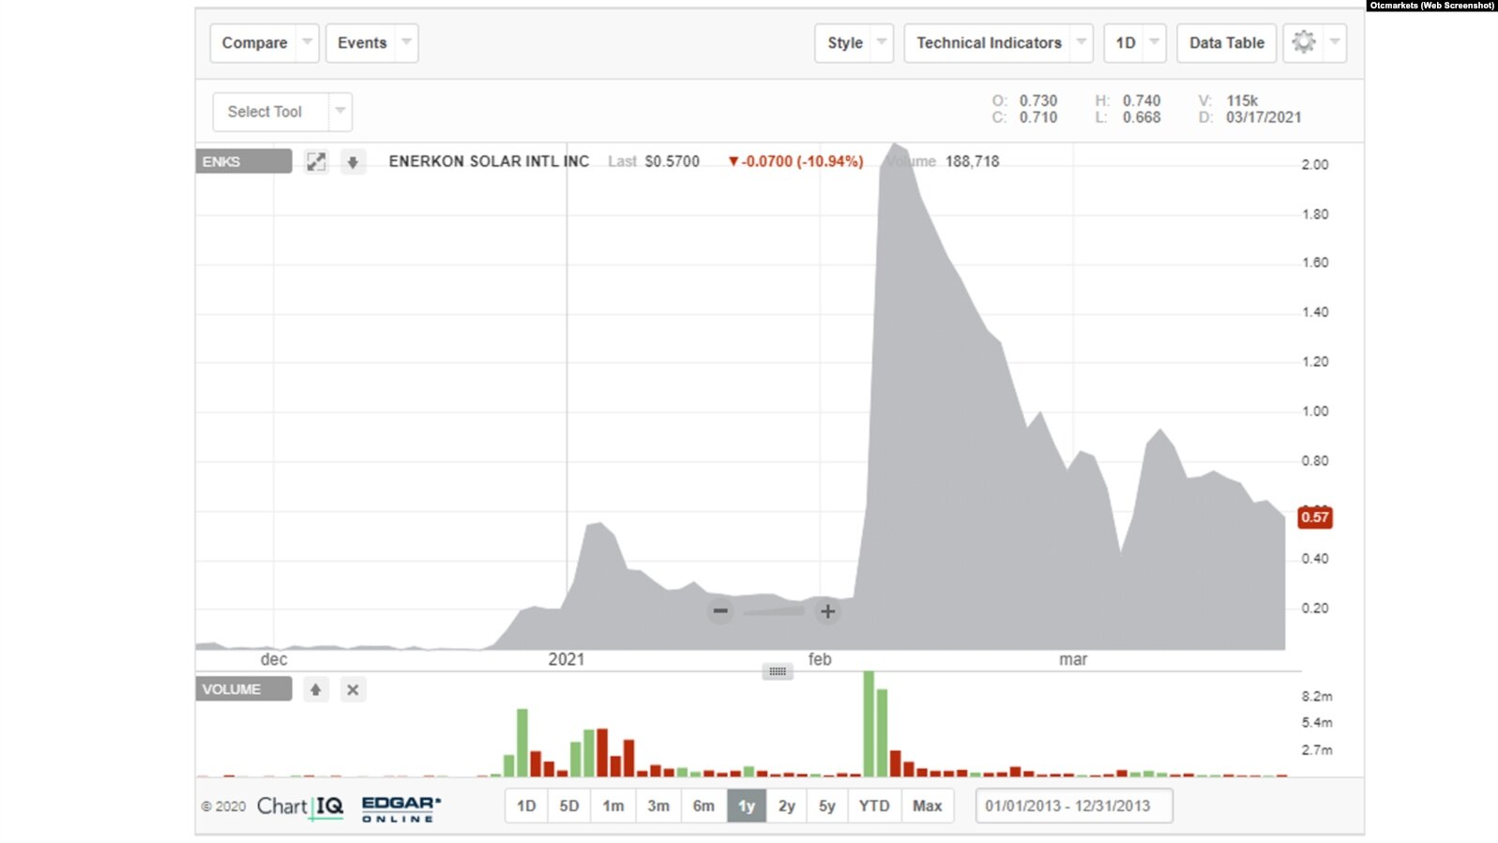Click the V: 115k volume readout
The width and height of the screenshot is (1498, 843).
[1229, 100]
